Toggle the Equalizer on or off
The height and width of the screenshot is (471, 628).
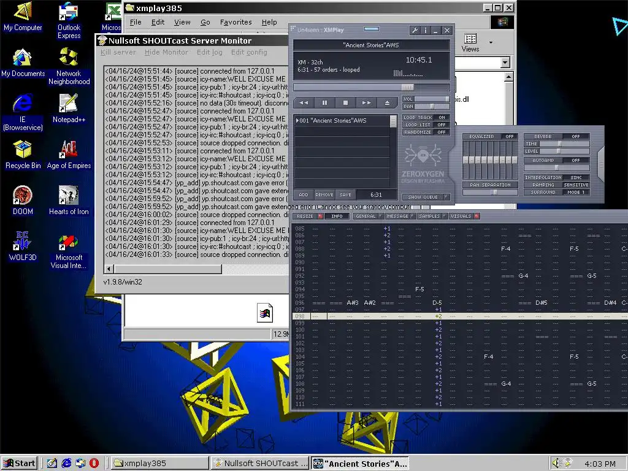[x=491, y=136]
